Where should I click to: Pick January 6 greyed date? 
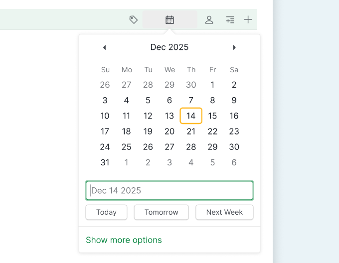click(x=234, y=162)
